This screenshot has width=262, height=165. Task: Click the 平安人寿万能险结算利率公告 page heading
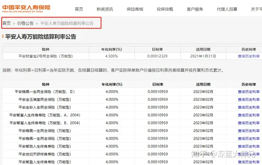point(40,37)
